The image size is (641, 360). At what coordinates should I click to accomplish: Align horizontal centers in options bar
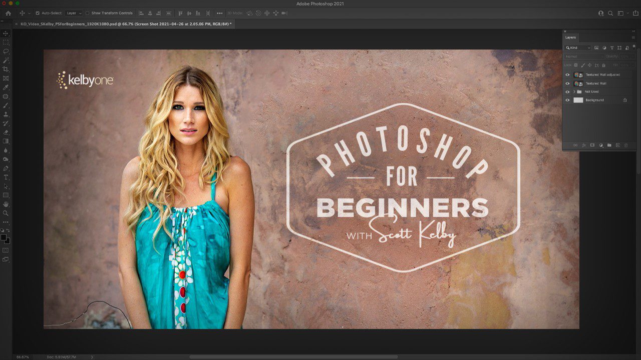(150, 13)
